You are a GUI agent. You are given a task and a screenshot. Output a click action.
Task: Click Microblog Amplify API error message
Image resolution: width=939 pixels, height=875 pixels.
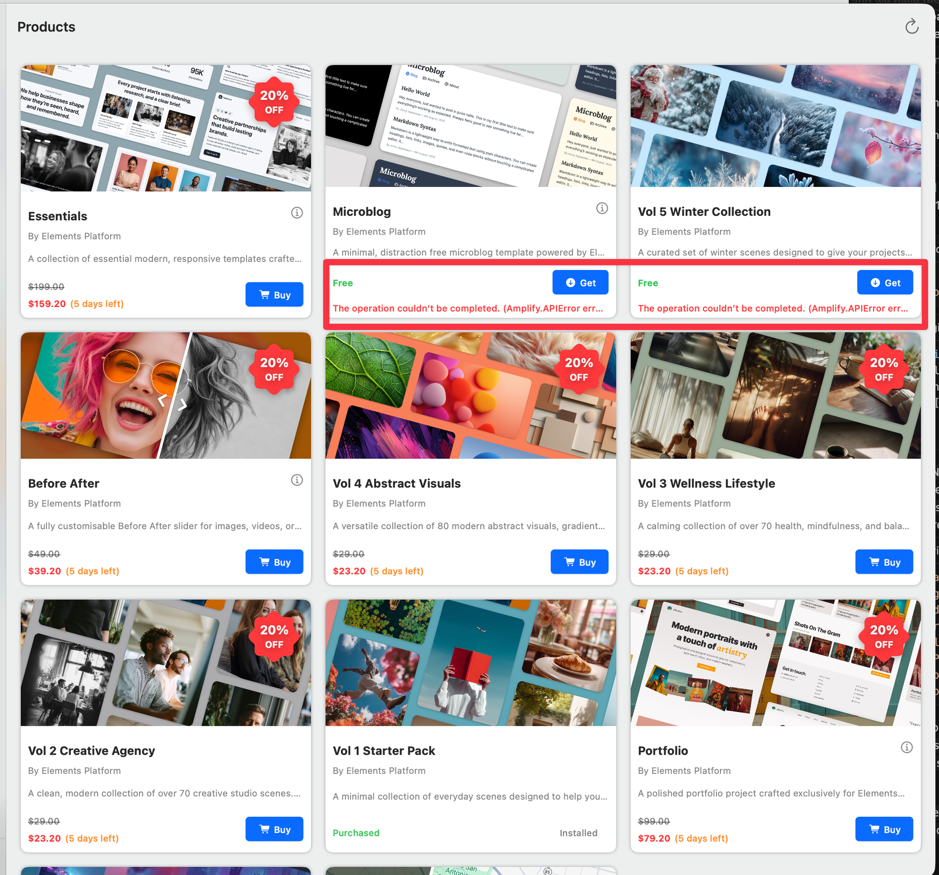(468, 308)
